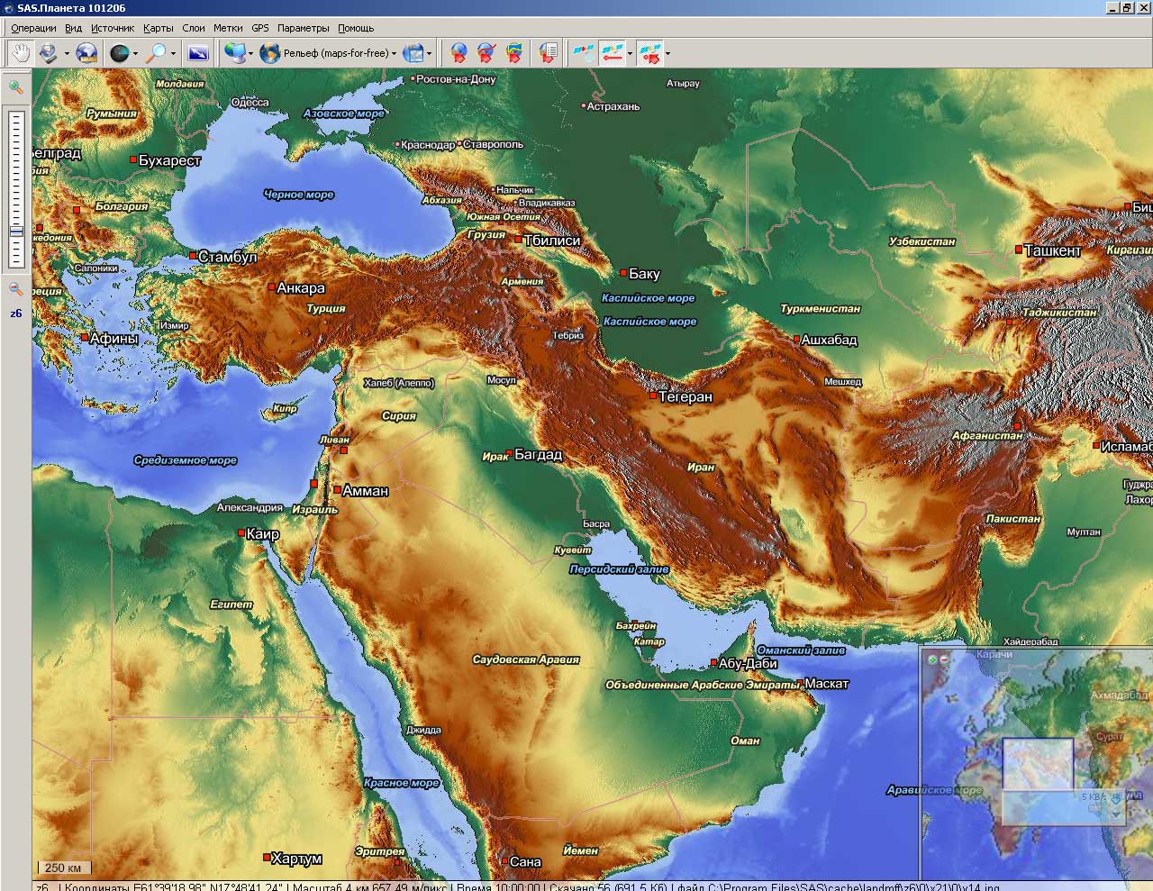This screenshot has height=891, width=1153.
Task: Click the red minus on the minimap
Action: click(944, 659)
